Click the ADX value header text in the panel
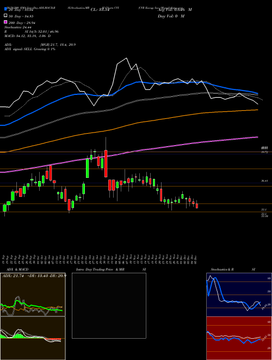Image resolution: width=272 pixels, height=360 pixels. (34, 276)
